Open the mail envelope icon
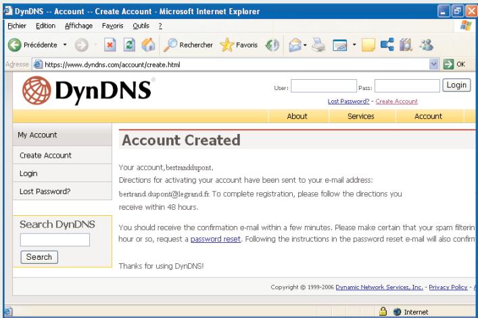The image size is (478, 318). click(295, 45)
